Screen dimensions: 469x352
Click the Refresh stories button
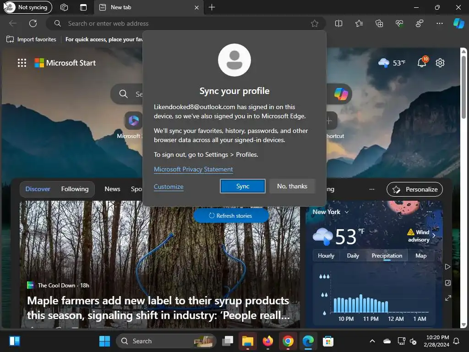(231, 215)
